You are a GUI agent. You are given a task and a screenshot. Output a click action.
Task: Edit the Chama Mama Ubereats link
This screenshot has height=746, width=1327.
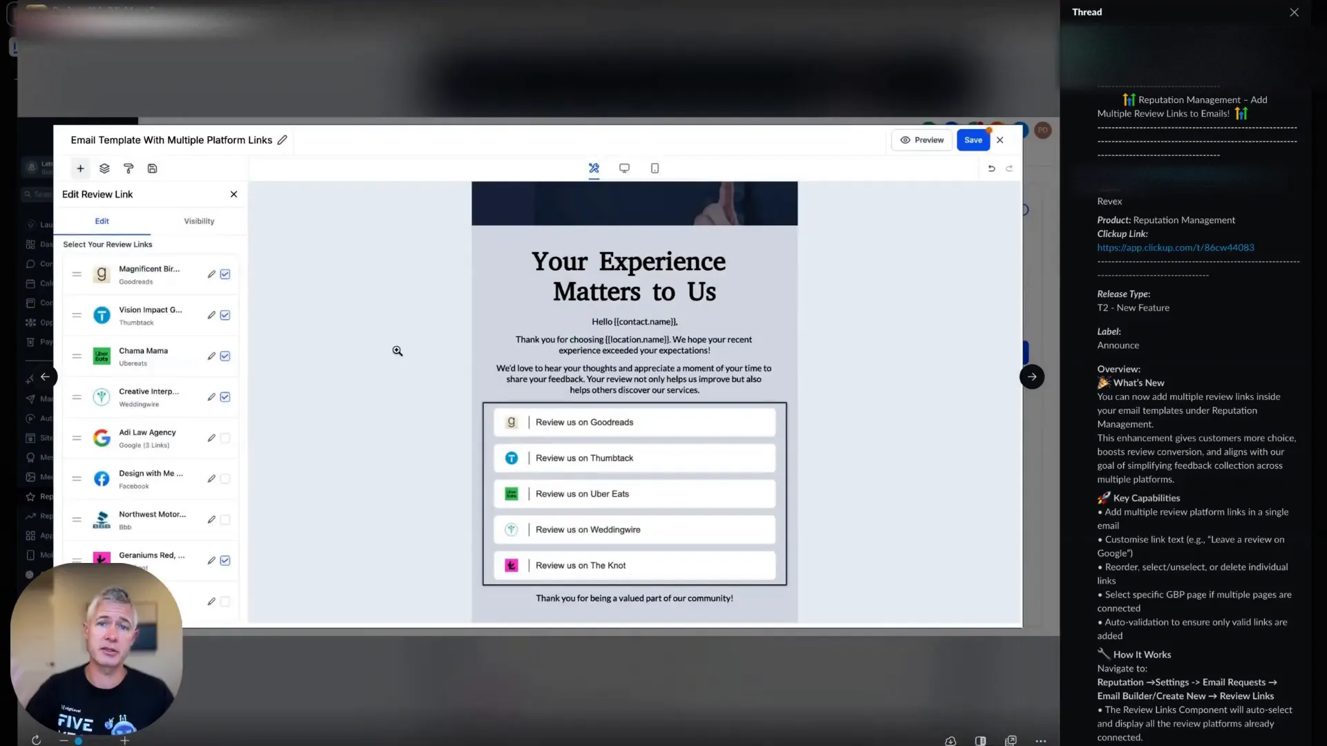pyautogui.click(x=211, y=356)
